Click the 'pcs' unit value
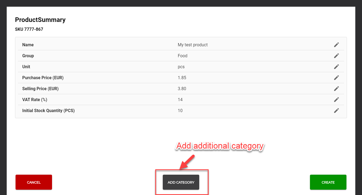The width and height of the screenshot is (362, 195). (x=181, y=67)
